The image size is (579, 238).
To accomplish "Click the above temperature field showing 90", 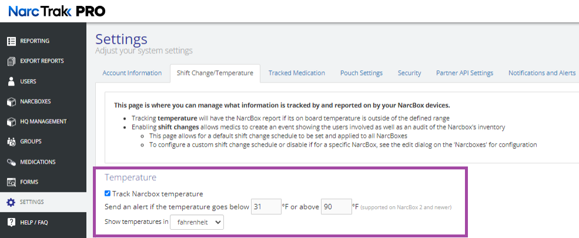I will [x=336, y=206].
